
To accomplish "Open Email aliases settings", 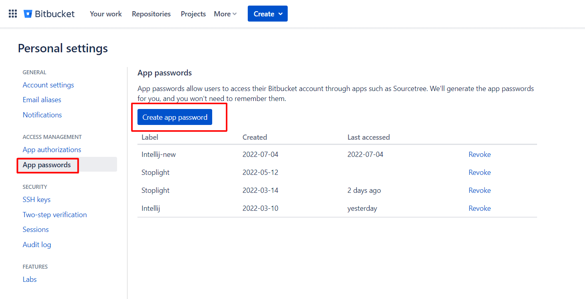I will (42, 100).
